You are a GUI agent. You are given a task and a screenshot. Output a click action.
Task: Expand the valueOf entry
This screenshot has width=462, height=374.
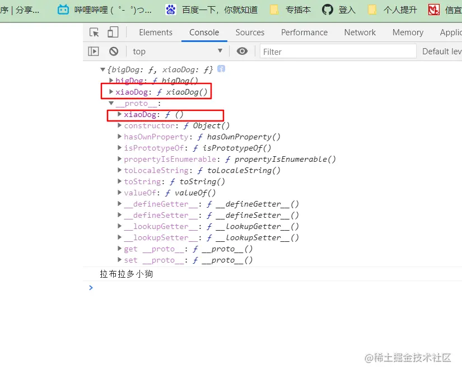pos(119,192)
